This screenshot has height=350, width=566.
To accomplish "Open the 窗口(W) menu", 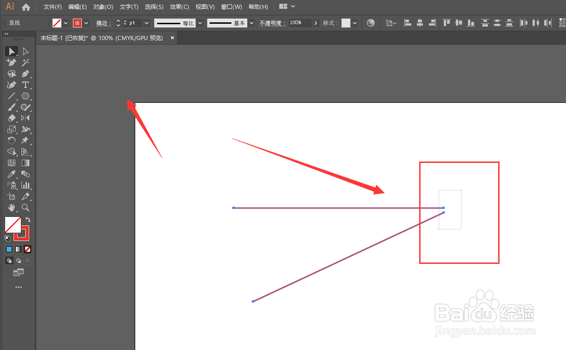I will [x=231, y=7].
